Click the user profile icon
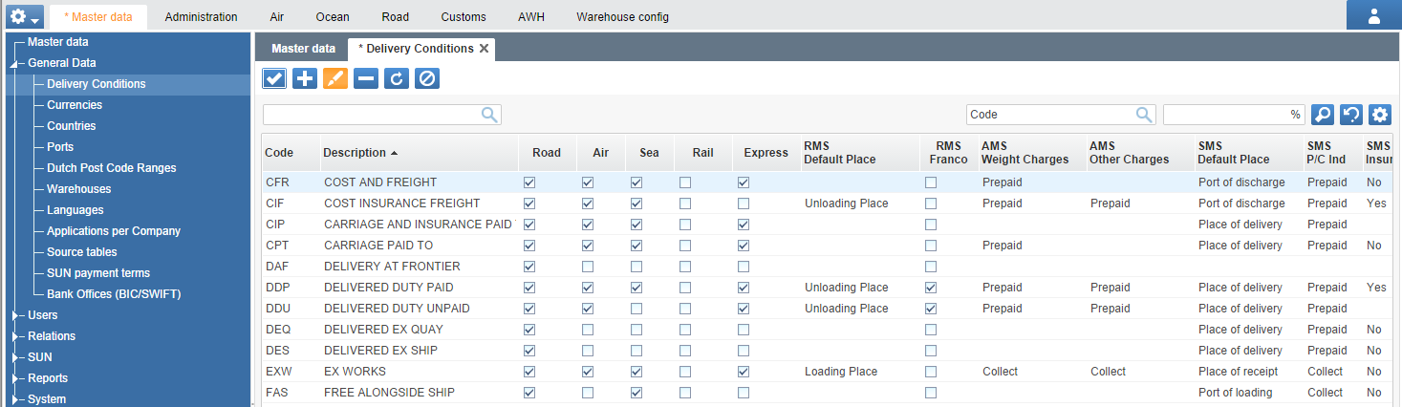1402x407 pixels. 1374,16
